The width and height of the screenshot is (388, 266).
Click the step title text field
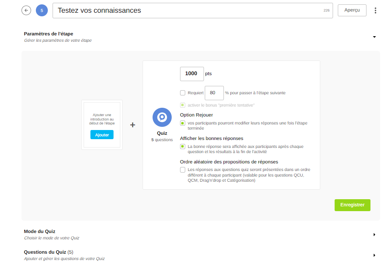tap(187, 10)
